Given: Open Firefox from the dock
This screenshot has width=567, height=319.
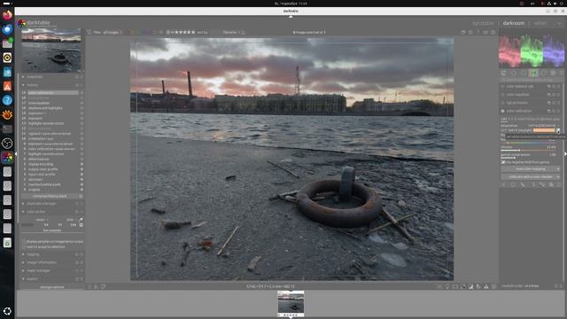Looking at the screenshot, I should 7,15.
